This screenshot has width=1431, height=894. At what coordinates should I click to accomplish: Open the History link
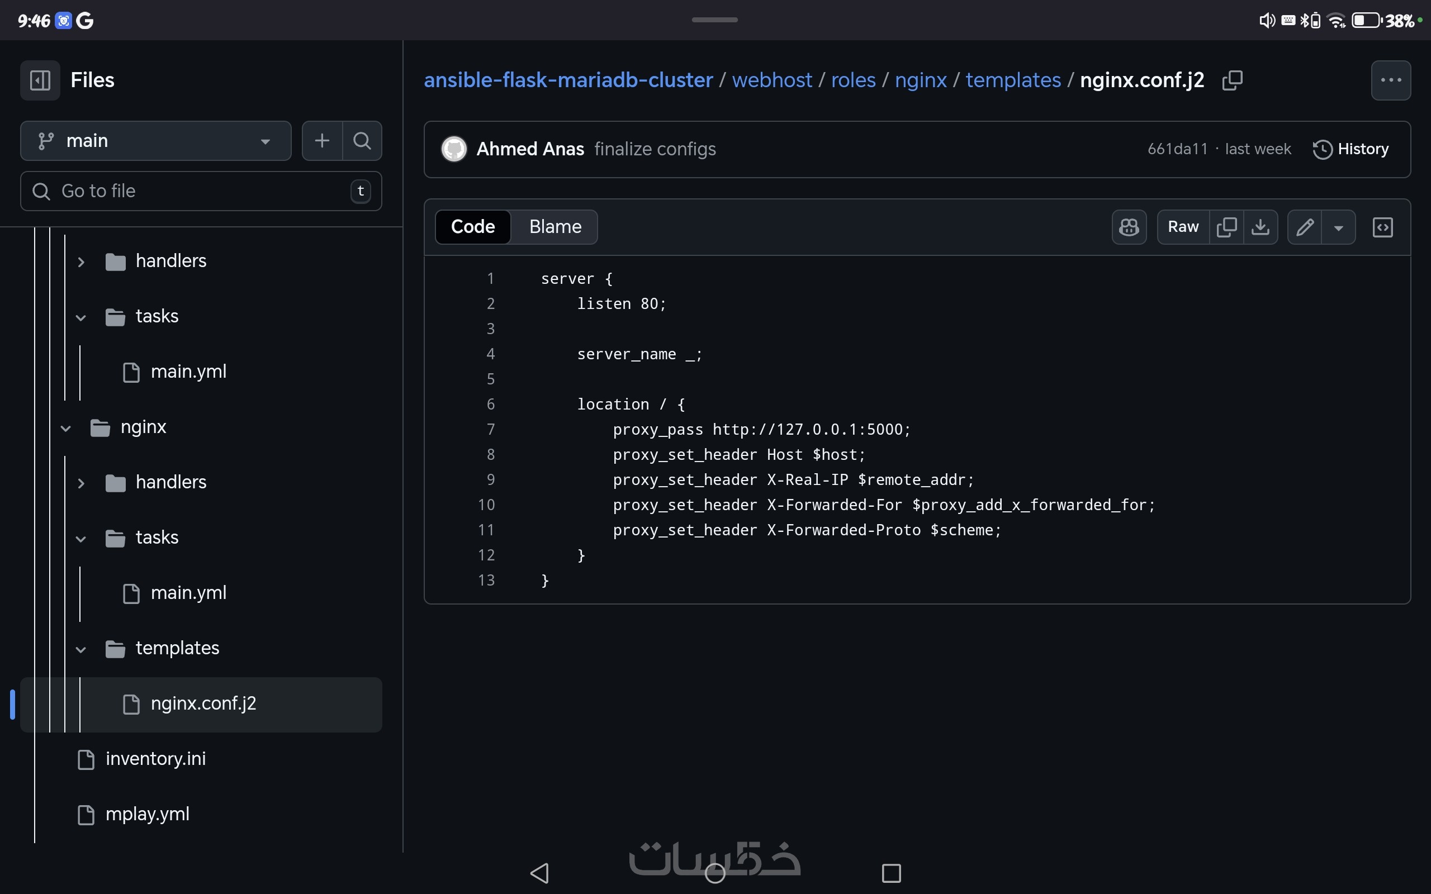point(1351,149)
